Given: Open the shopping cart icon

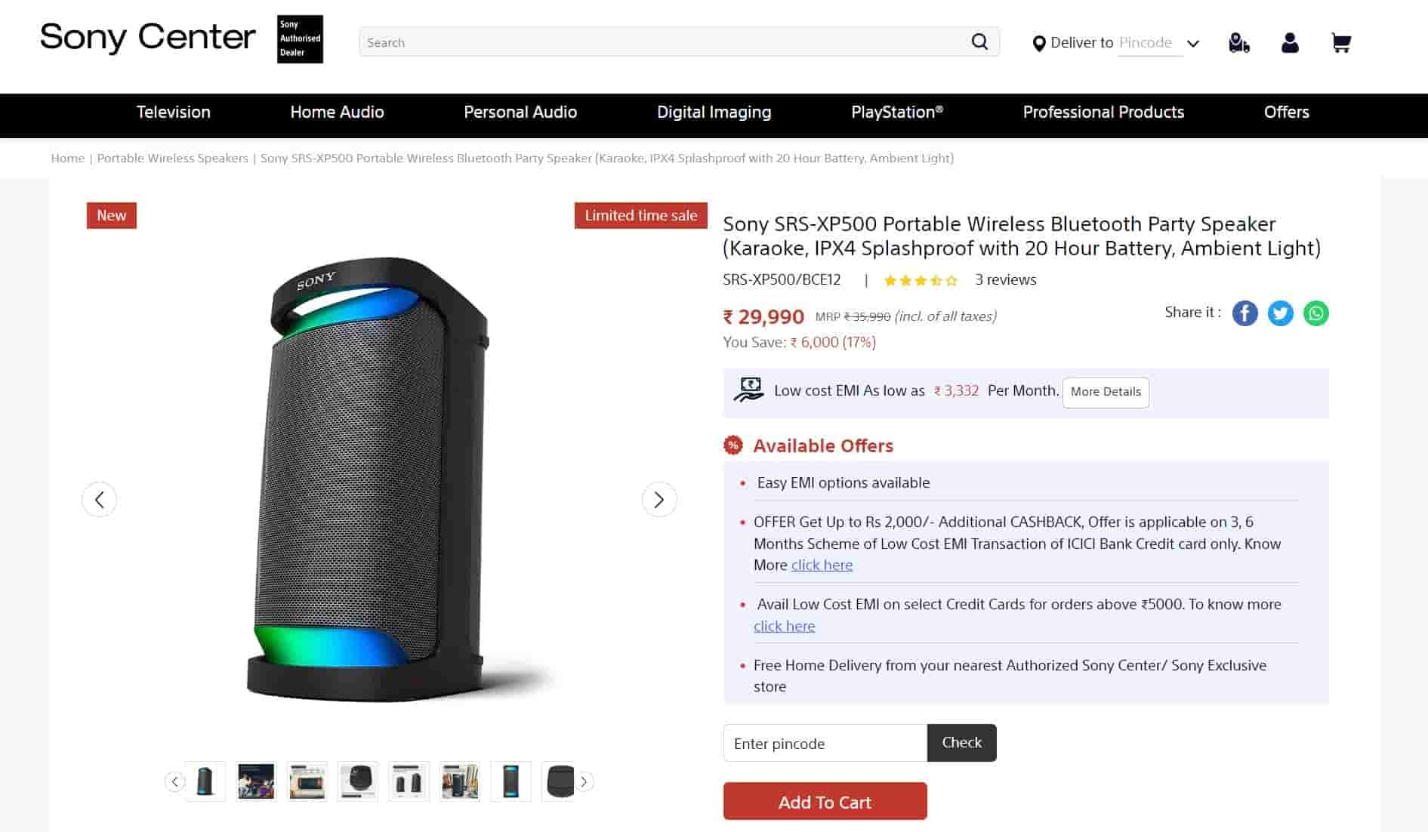Looking at the screenshot, I should click(1341, 43).
